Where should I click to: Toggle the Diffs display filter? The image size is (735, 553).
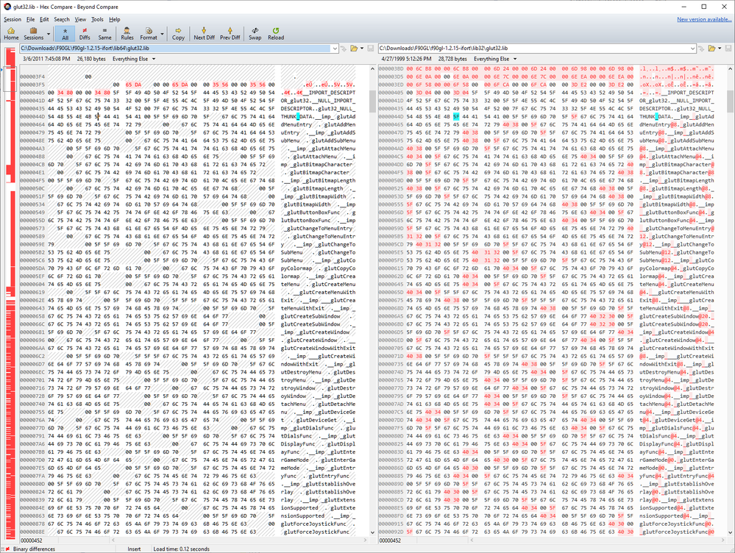[x=85, y=33]
